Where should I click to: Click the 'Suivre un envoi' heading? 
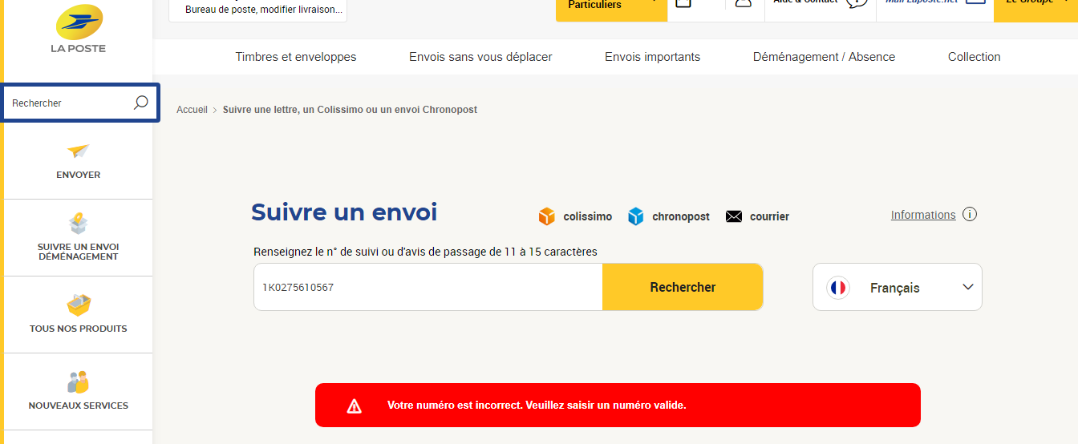344,212
